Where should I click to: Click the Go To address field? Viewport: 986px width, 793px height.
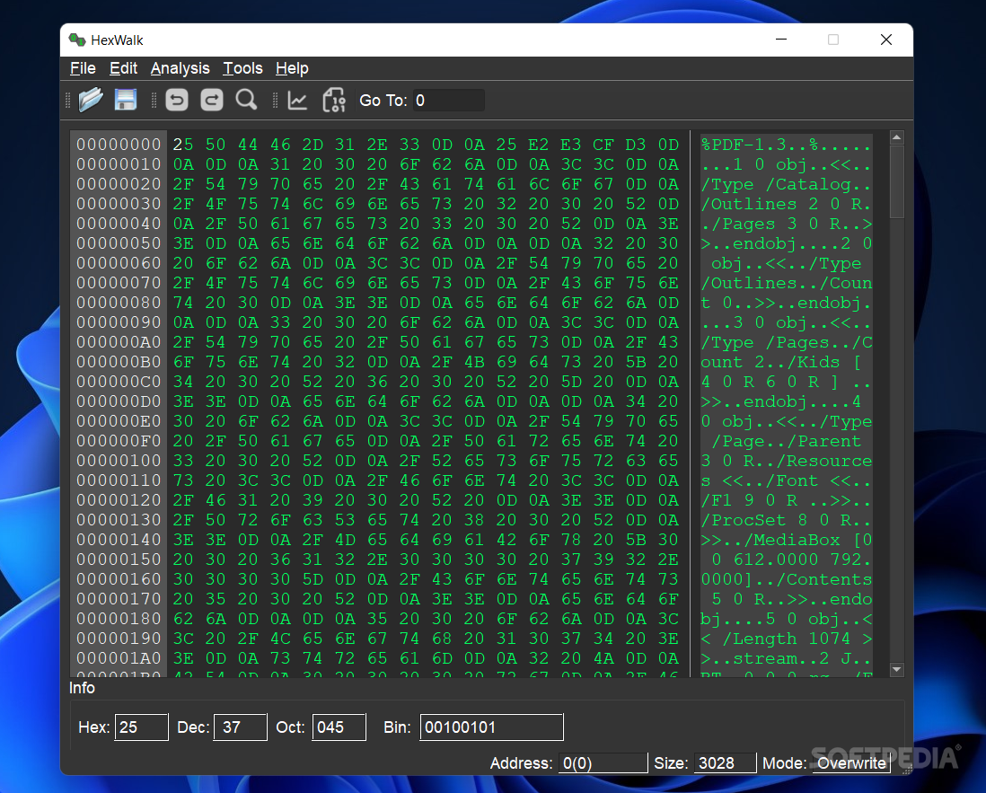tap(448, 101)
